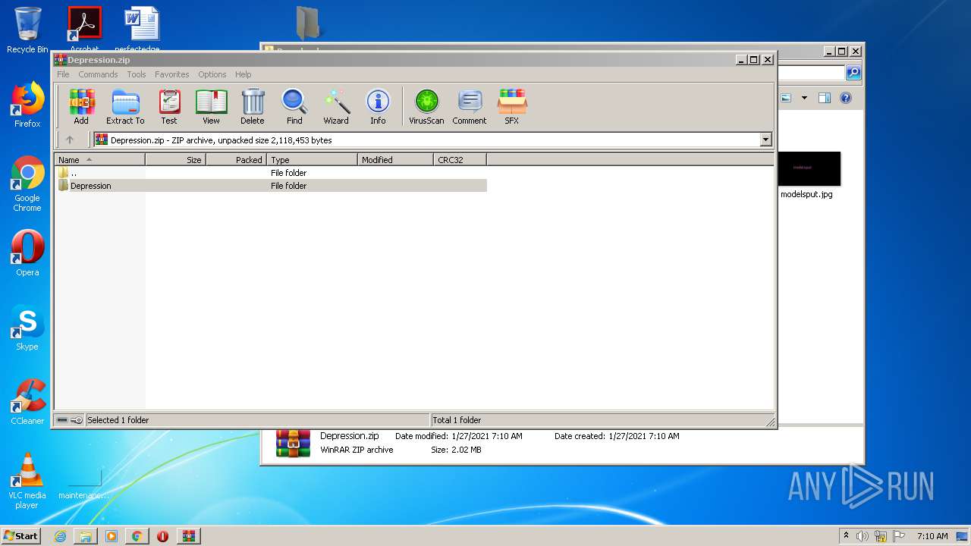Viewport: 971px width, 546px height.
Task: Open the Favorites menu
Action: [x=172, y=74]
